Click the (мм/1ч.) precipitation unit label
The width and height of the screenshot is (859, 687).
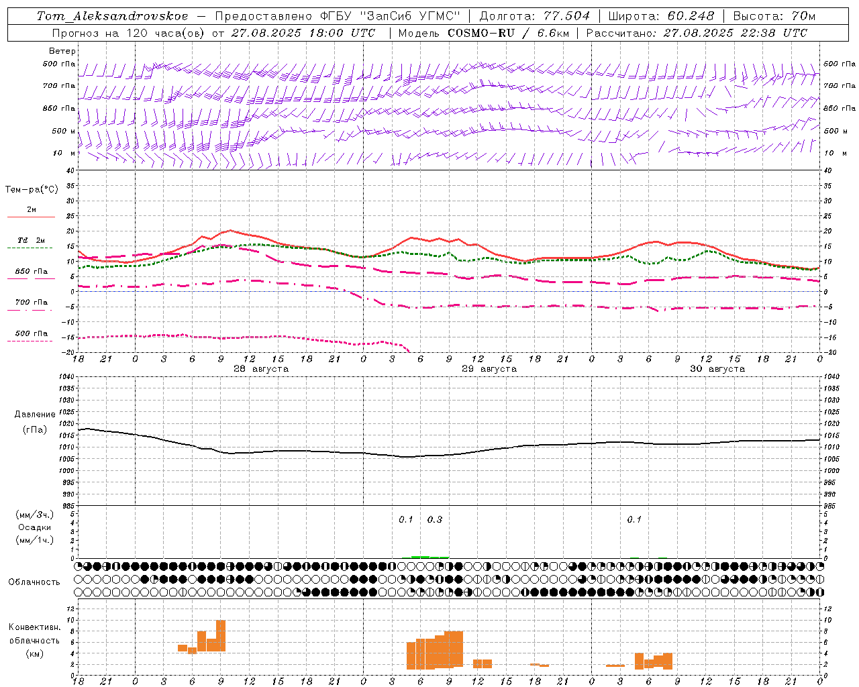coord(35,540)
